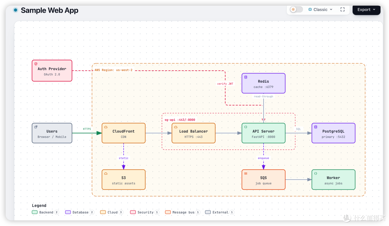Click the 'Browser / Mobile' subtitle on Users

[x=52, y=137]
